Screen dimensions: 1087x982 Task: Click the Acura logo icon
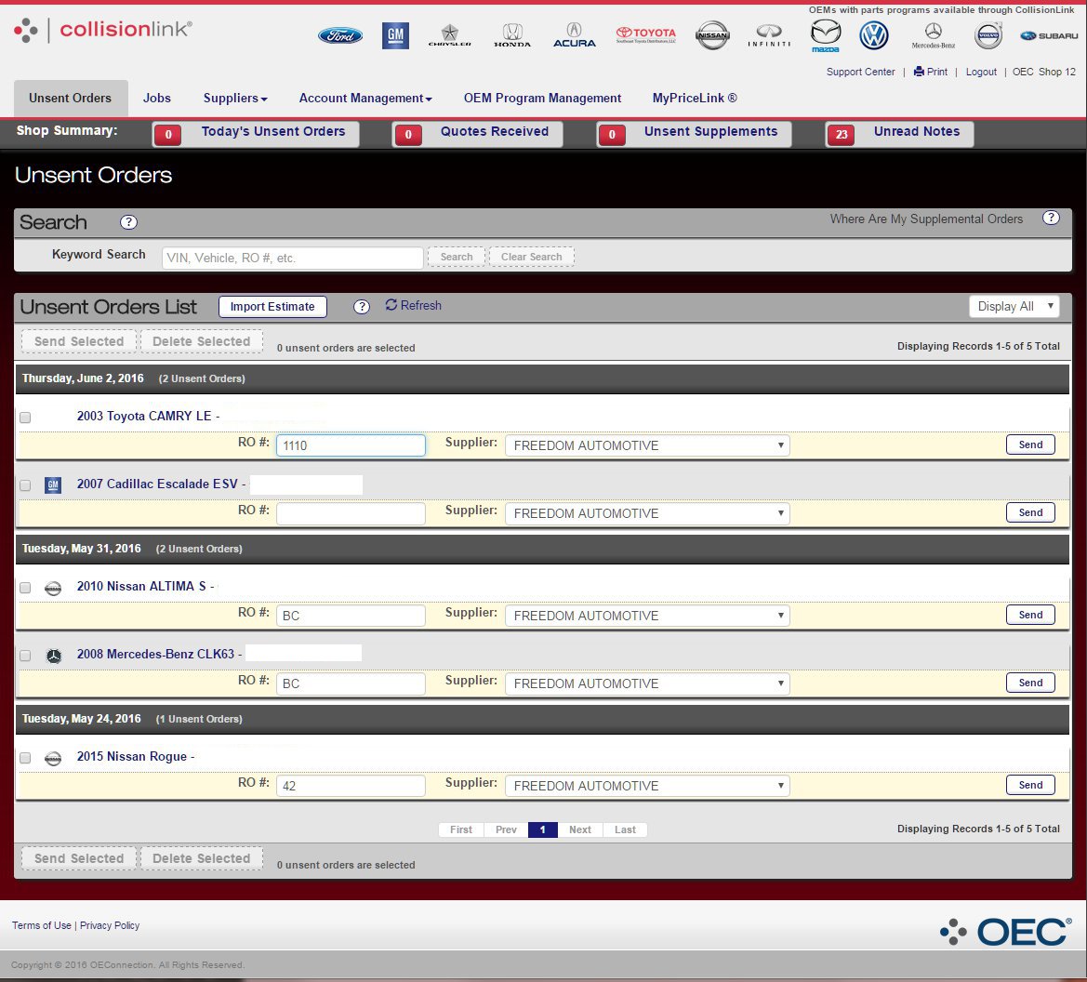coord(574,34)
